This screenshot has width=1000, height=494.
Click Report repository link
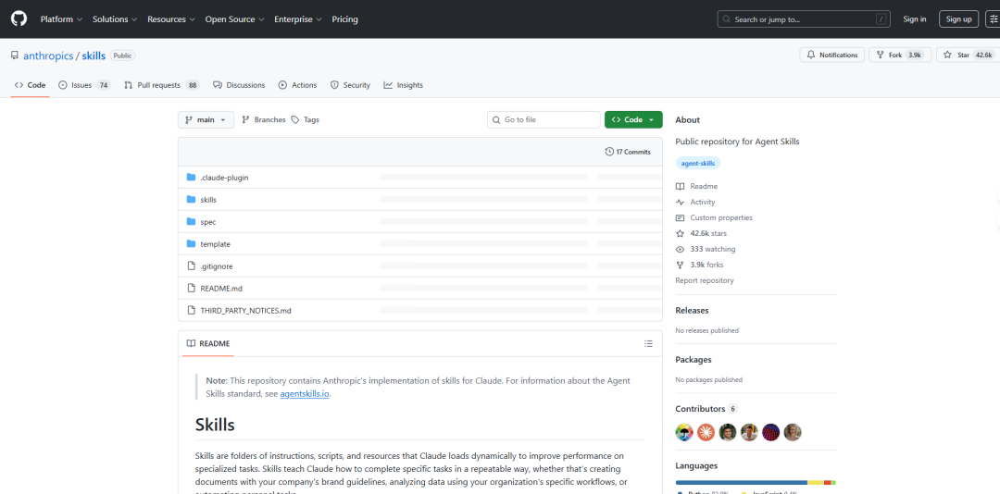705,280
